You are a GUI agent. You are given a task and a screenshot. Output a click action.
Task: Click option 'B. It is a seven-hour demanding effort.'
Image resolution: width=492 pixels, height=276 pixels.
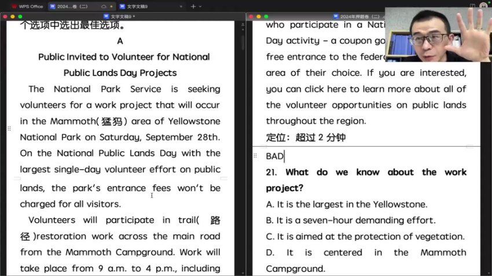(x=351, y=221)
